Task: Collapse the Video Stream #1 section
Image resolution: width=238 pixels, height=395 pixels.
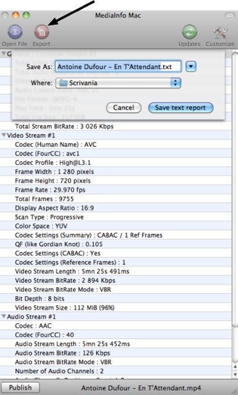Action: point(4,135)
